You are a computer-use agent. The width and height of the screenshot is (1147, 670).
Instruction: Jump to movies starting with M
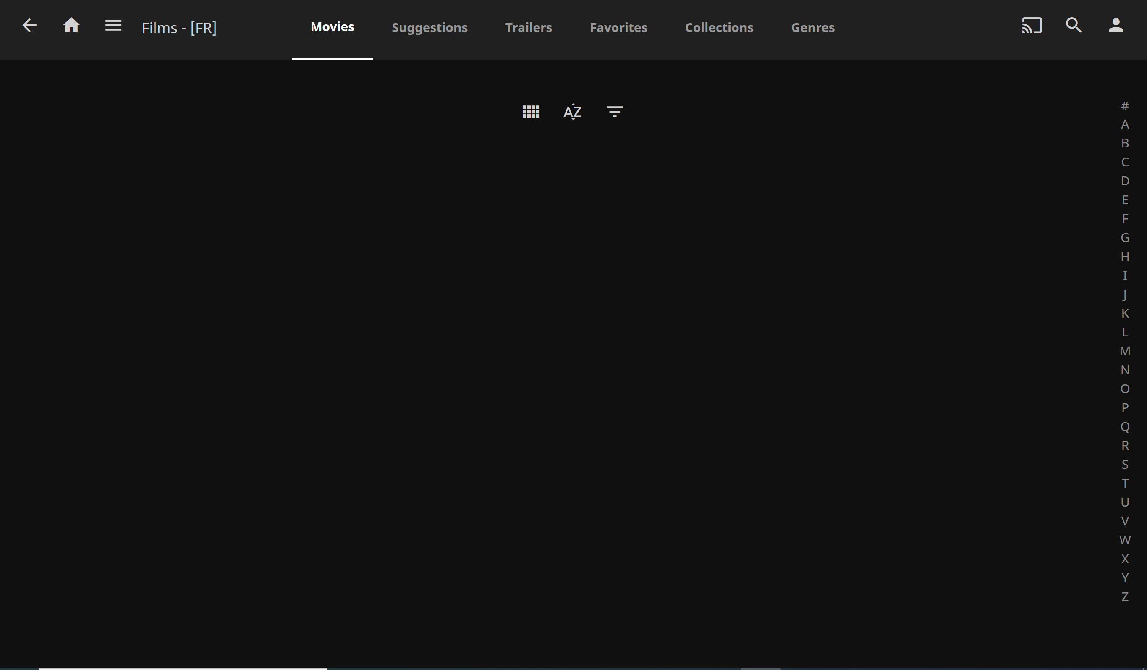pyautogui.click(x=1125, y=351)
